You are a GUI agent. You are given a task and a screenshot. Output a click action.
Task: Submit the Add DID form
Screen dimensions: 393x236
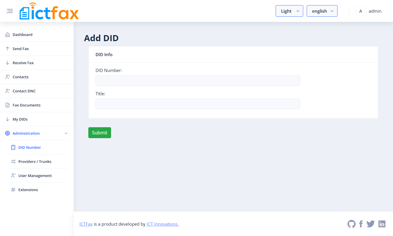pyautogui.click(x=100, y=133)
